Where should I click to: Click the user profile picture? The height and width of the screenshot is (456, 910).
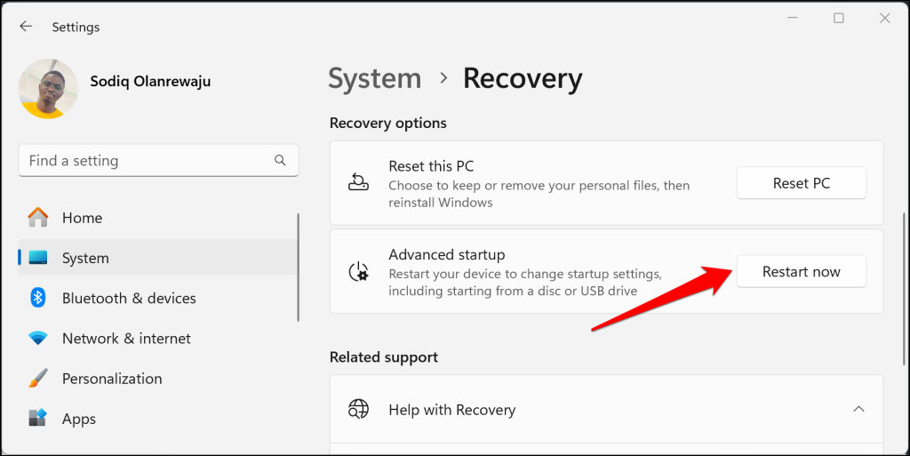(x=48, y=89)
